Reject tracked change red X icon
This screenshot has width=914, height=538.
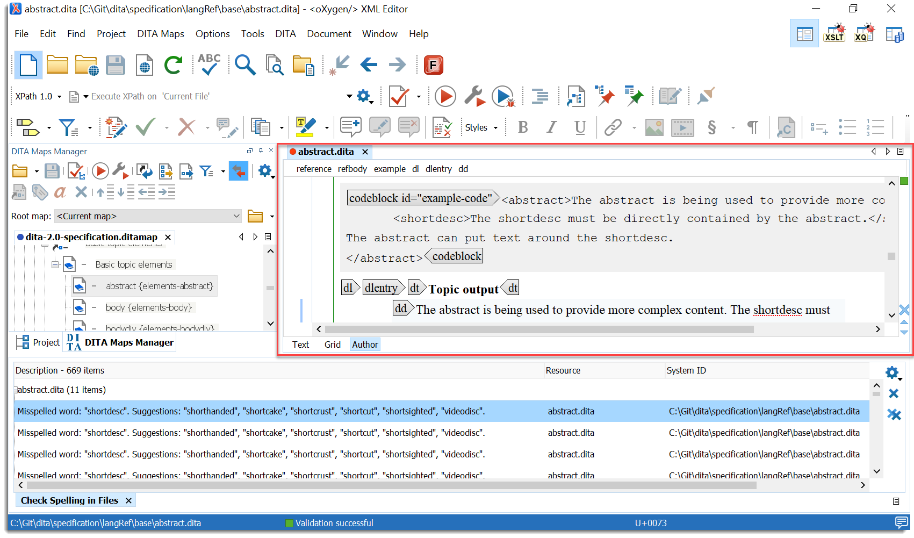coord(186,127)
